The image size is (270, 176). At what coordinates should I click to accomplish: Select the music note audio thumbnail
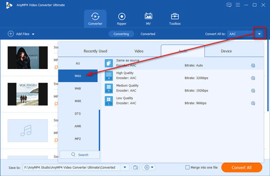click(27, 130)
